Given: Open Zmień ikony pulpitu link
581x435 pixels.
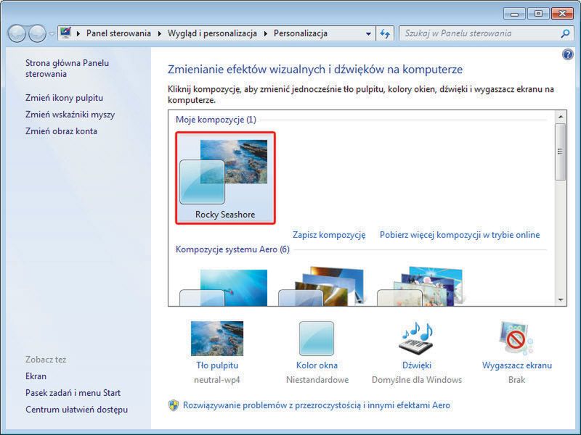Looking at the screenshot, I should 64,98.
